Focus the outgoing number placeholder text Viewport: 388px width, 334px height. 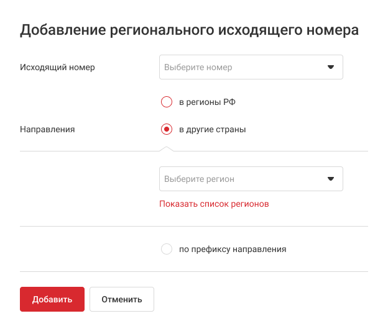[x=198, y=67]
